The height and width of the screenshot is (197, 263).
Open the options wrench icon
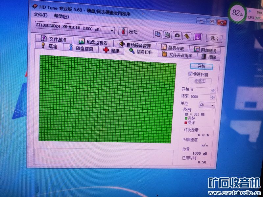coord(187,36)
